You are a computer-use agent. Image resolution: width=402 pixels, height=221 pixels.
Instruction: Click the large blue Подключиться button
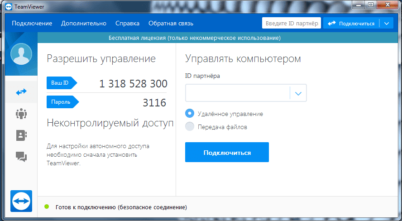(x=227, y=152)
